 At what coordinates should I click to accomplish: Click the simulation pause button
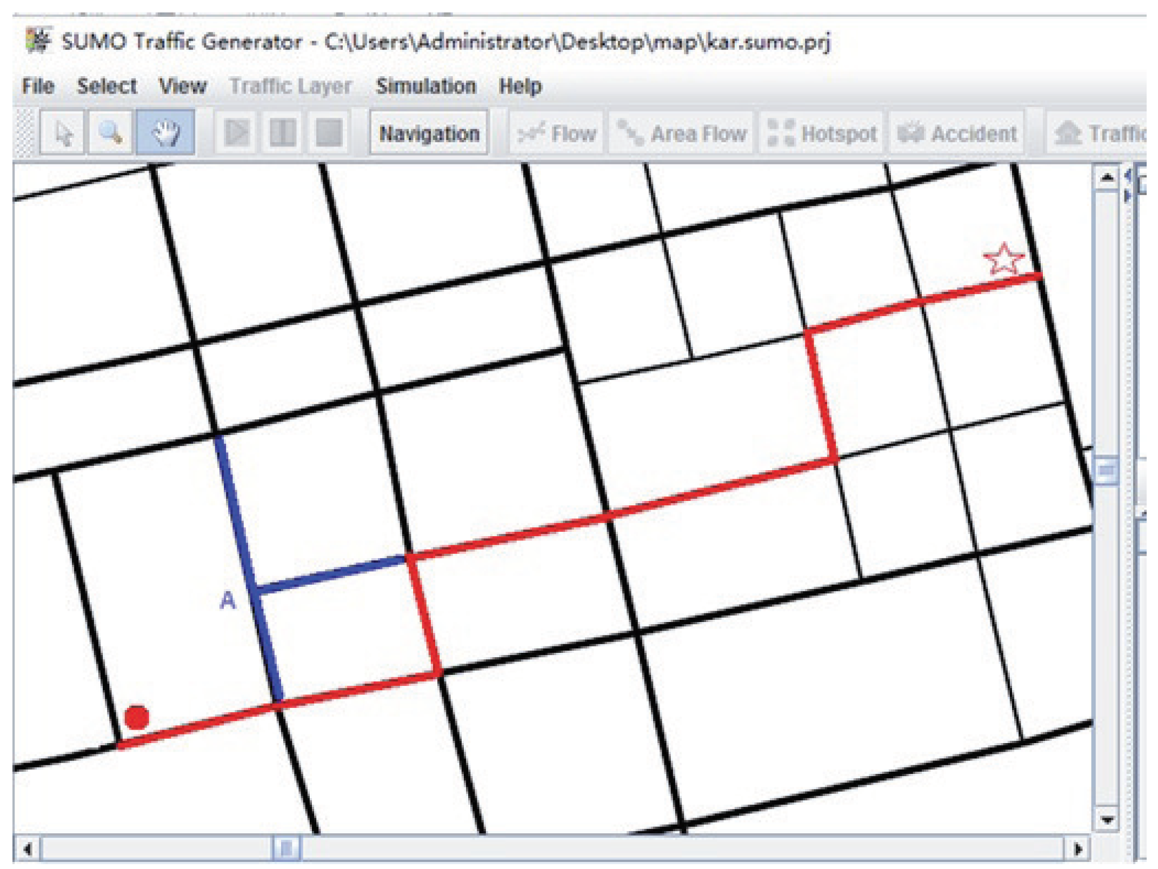pos(282,133)
